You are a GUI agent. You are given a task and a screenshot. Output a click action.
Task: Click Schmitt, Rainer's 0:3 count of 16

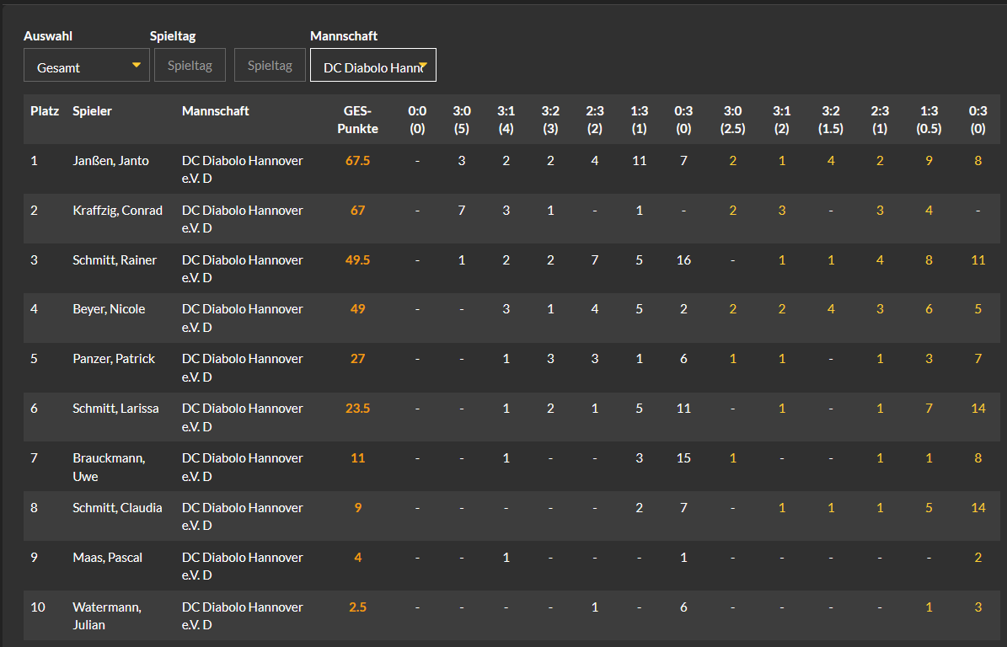[683, 260]
